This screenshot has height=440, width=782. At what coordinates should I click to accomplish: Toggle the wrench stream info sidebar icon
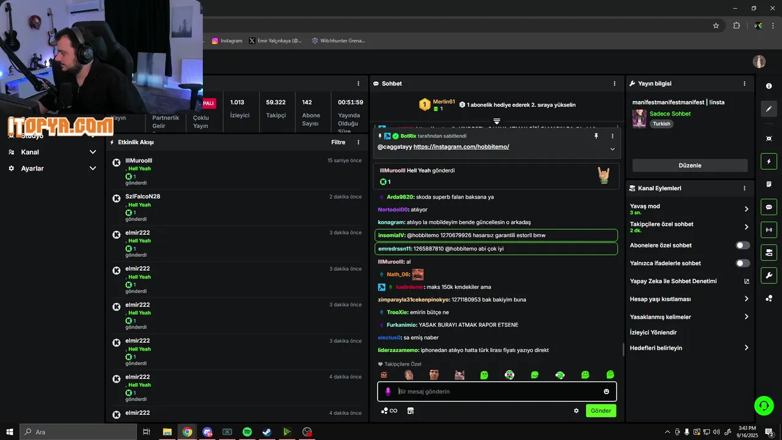click(x=769, y=275)
